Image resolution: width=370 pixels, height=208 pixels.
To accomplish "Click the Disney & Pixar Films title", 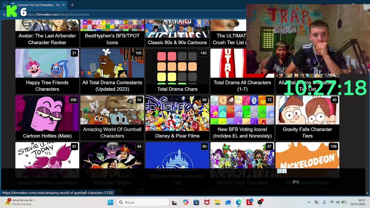I will tap(177, 136).
